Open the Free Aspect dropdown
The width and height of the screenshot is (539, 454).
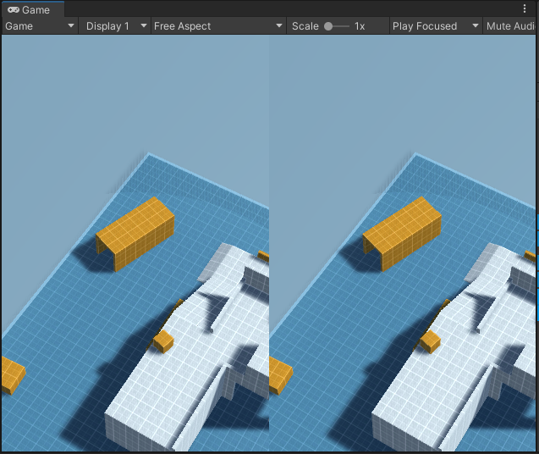click(218, 26)
